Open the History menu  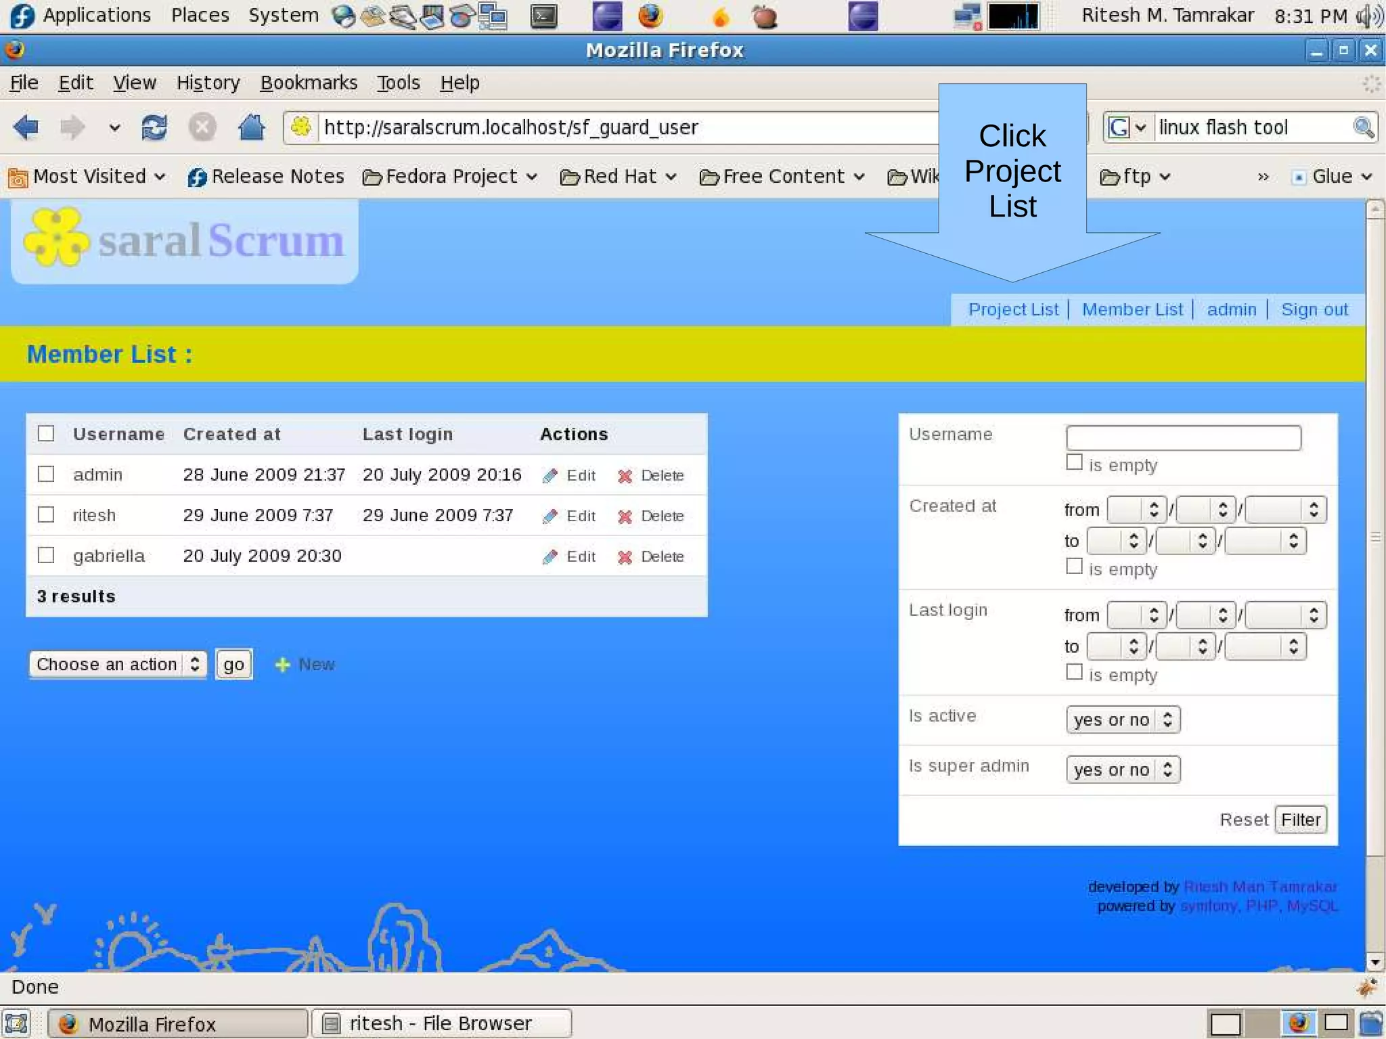click(208, 83)
